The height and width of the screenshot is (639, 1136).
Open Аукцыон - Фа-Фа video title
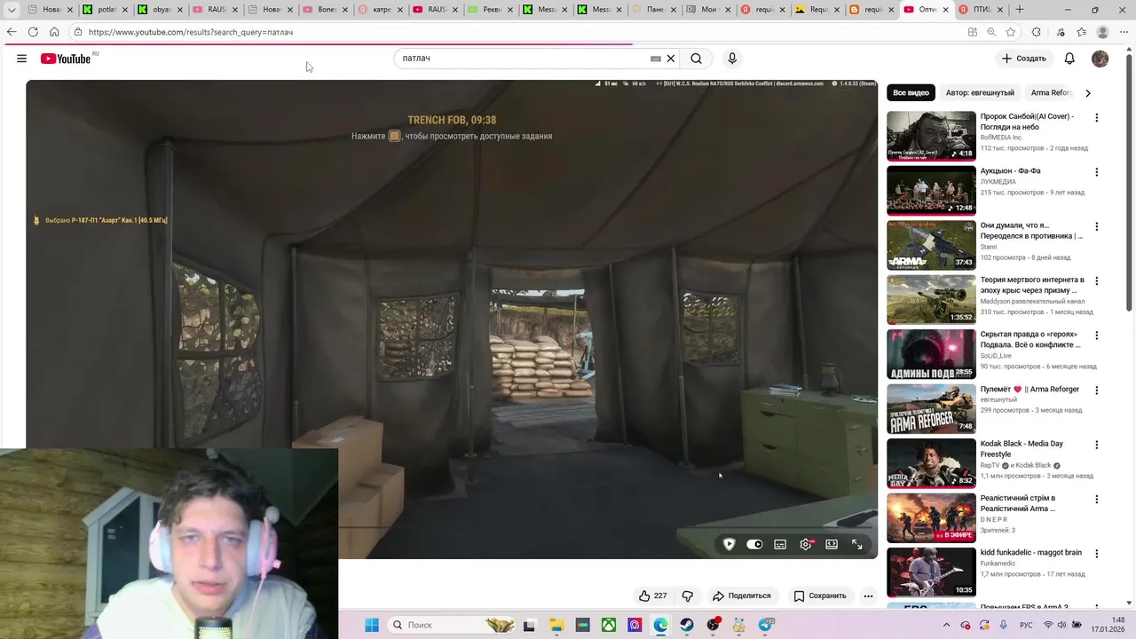(1010, 170)
